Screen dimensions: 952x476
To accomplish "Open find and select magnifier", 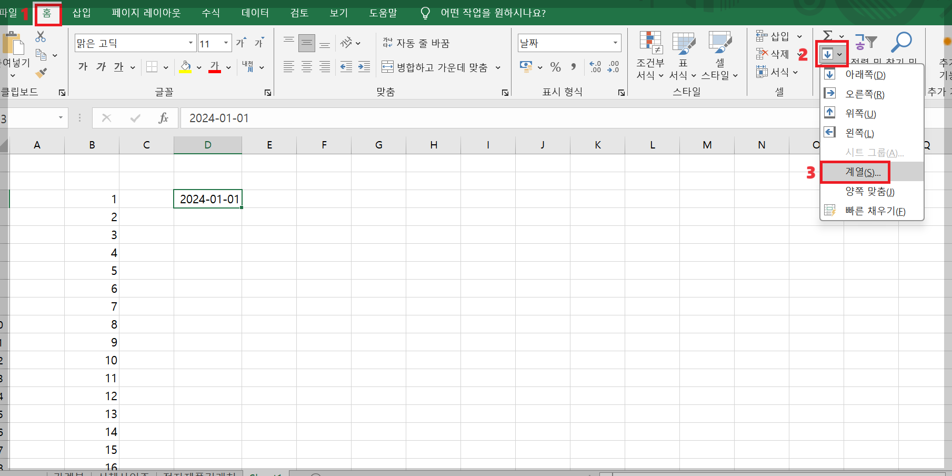I will [901, 42].
